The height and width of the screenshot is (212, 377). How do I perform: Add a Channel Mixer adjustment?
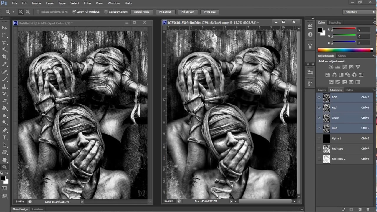354,75
